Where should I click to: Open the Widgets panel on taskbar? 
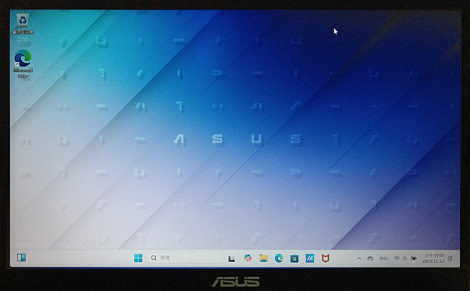(x=21, y=257)
